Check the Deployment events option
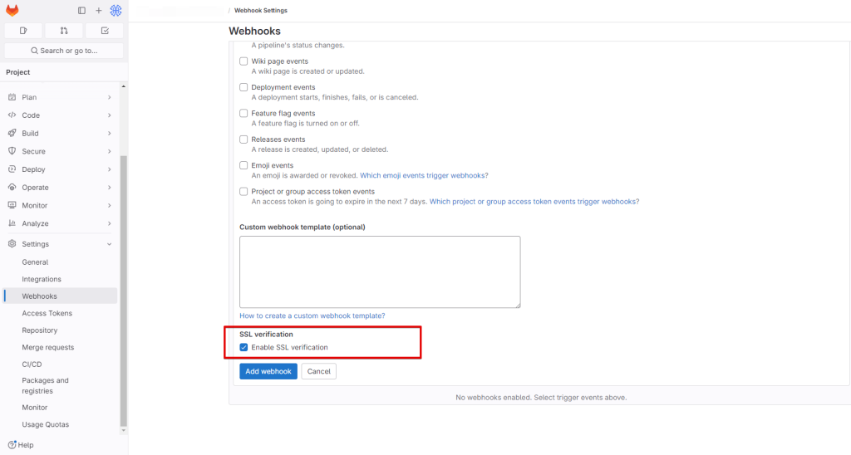Image resolution: width=851 pixels, height=455 pixels. tap(243, 87)
